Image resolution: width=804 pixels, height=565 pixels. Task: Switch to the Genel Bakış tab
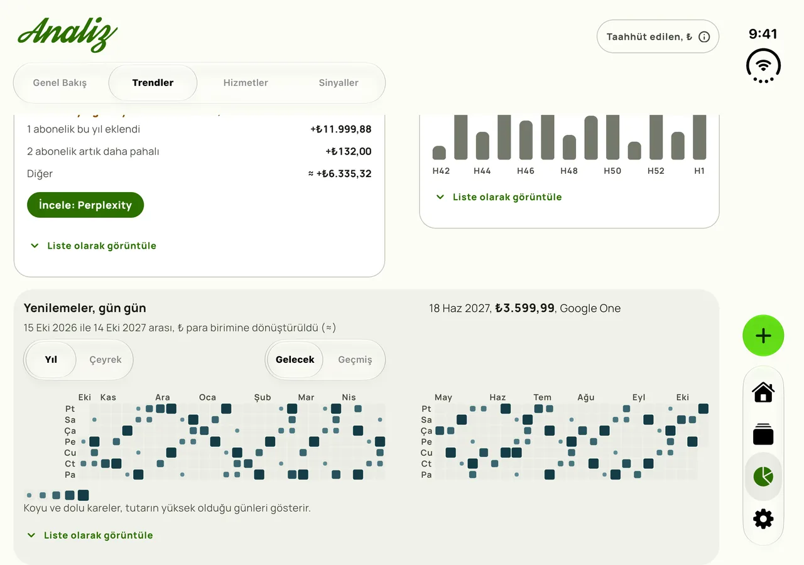(x=60, y=83)
